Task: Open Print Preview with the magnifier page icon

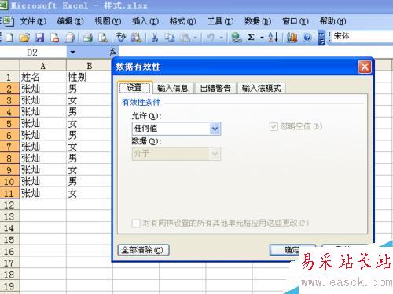Action: 103,38
